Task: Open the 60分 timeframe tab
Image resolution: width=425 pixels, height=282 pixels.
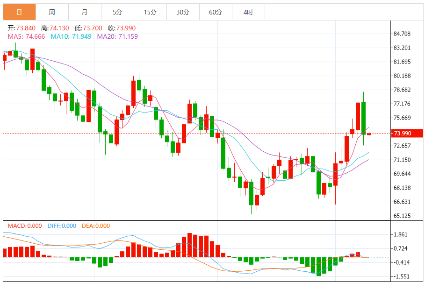Action: coord(216,12)
